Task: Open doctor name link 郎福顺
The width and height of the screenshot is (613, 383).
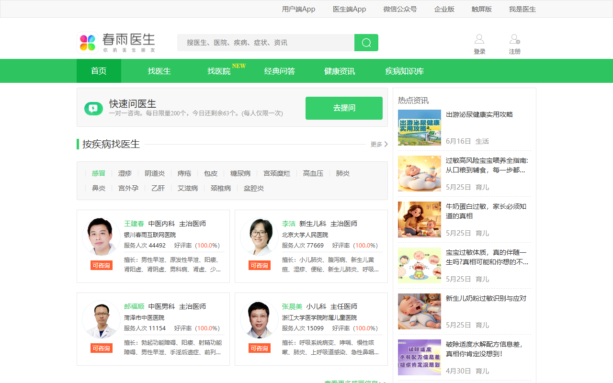Action: (x=134, y=306)
